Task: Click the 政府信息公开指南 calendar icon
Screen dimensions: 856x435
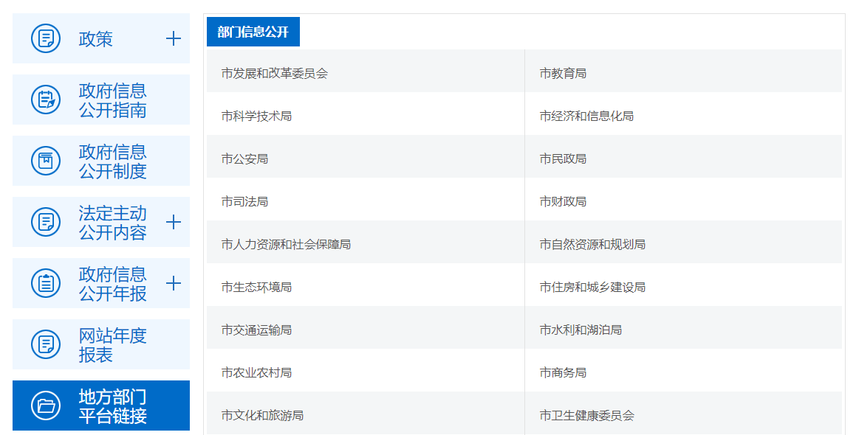Action: [x=46, y=100]
